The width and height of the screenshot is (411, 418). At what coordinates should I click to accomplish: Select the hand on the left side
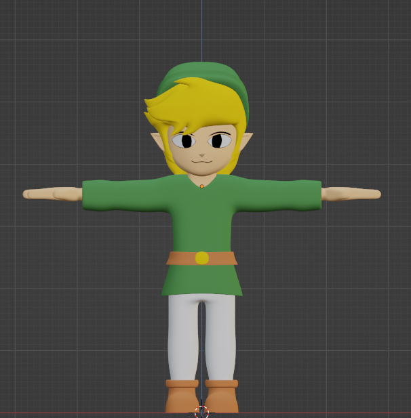(x=53, y=194)
